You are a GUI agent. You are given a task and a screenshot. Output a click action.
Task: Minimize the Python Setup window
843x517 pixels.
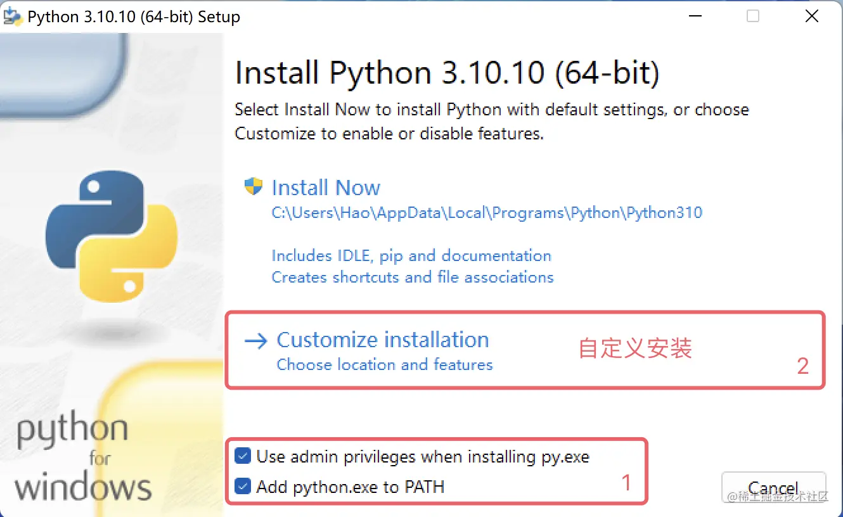tap(695, 16)
